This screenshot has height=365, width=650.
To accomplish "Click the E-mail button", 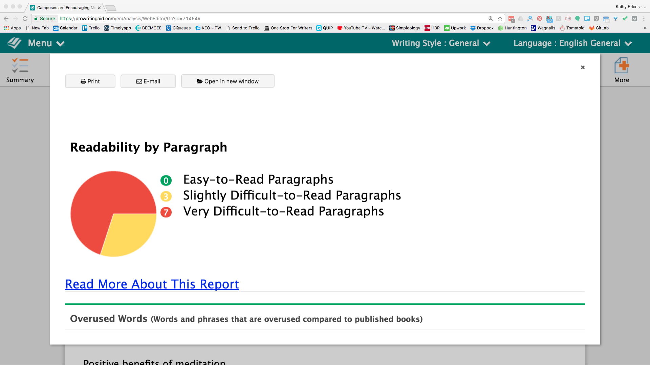I will click(x=148, y=81).
